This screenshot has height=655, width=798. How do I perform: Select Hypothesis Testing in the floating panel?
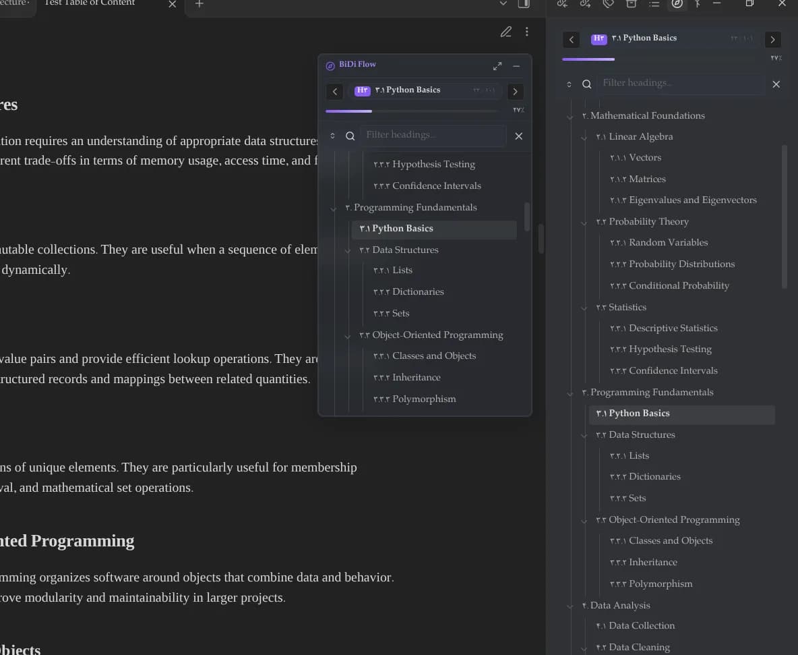[424, 165]
